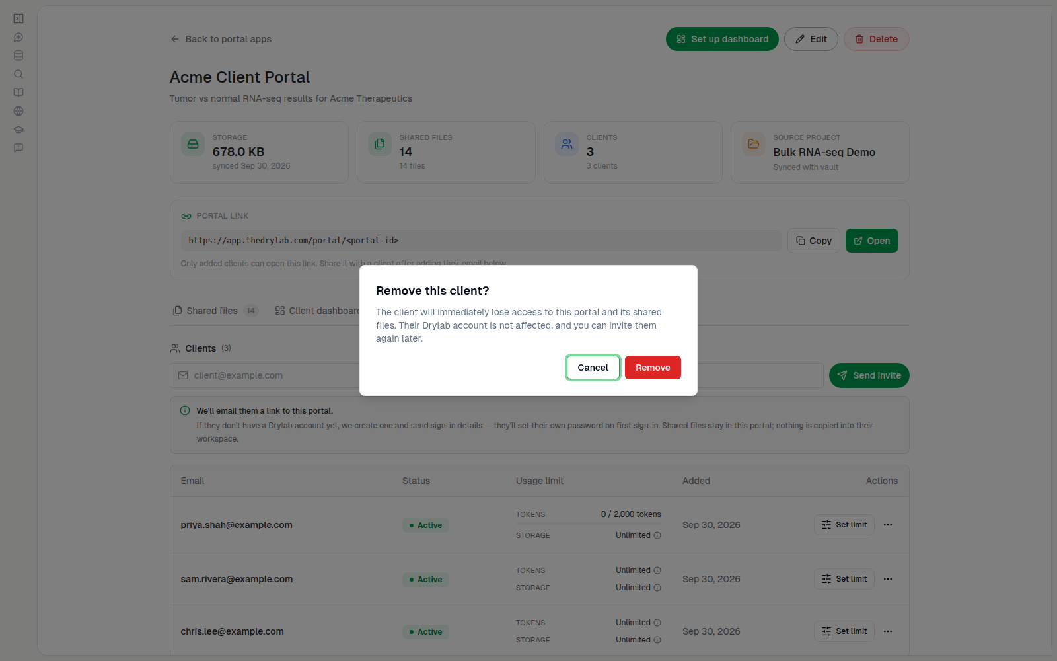Go back to portal apps
Image resolution: width=1057 pixels, height=661 pixels.
point(221,39)
